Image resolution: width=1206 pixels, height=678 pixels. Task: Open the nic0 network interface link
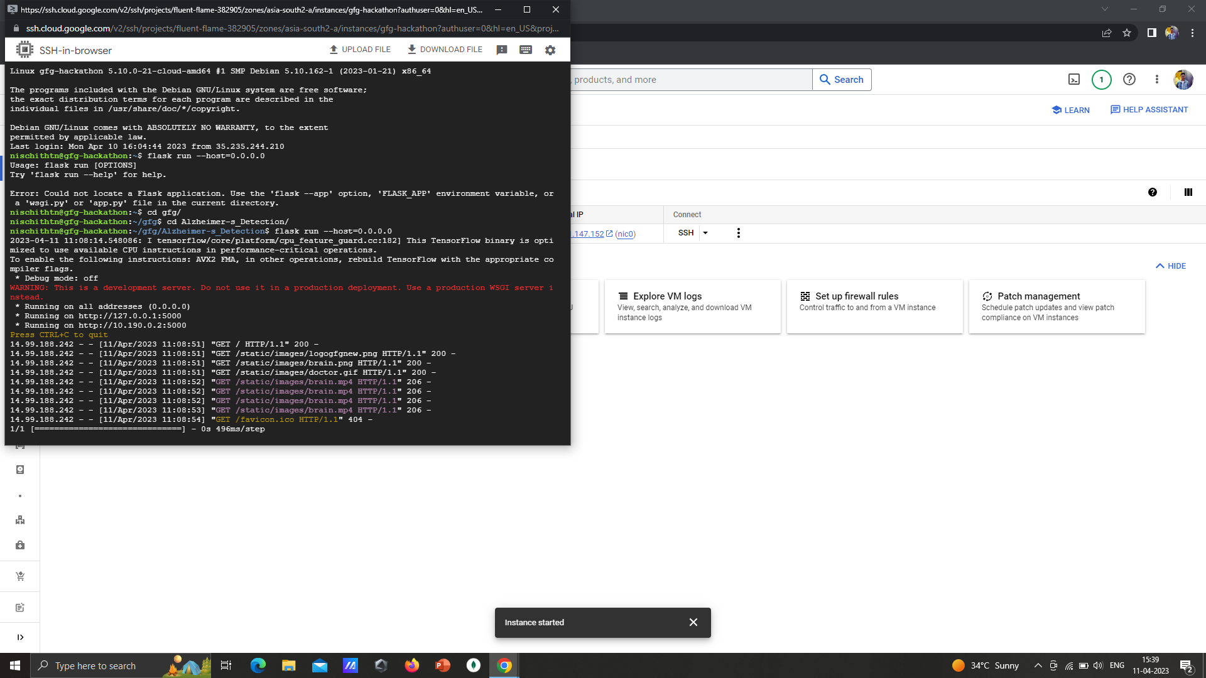[625, 234]
